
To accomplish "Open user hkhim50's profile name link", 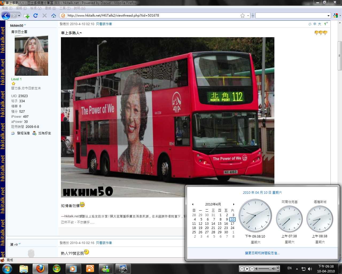I will click(17, 26).
